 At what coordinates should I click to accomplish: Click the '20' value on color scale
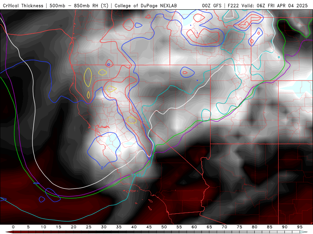[74, 227]
